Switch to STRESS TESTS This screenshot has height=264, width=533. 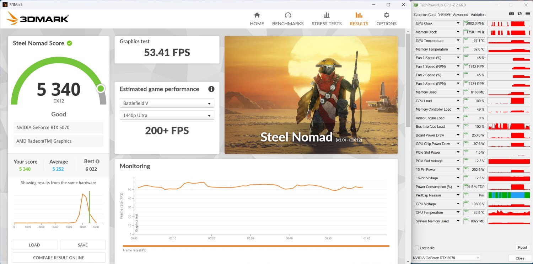(327, 19)
